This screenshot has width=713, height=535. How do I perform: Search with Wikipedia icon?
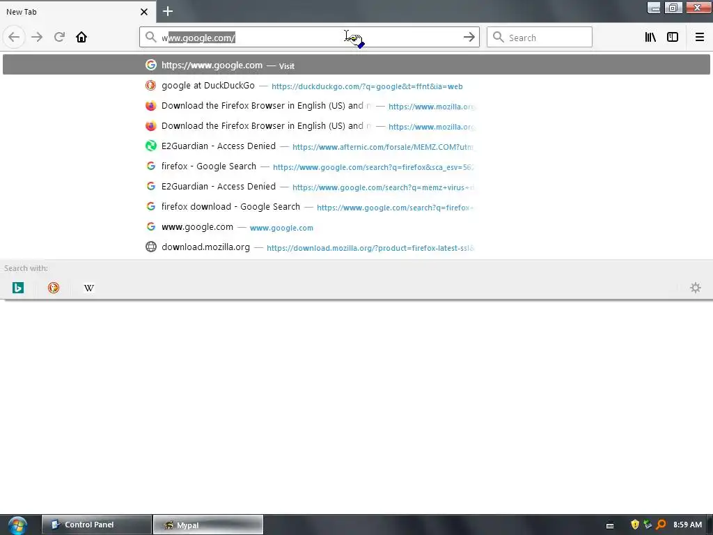[89, 288]
